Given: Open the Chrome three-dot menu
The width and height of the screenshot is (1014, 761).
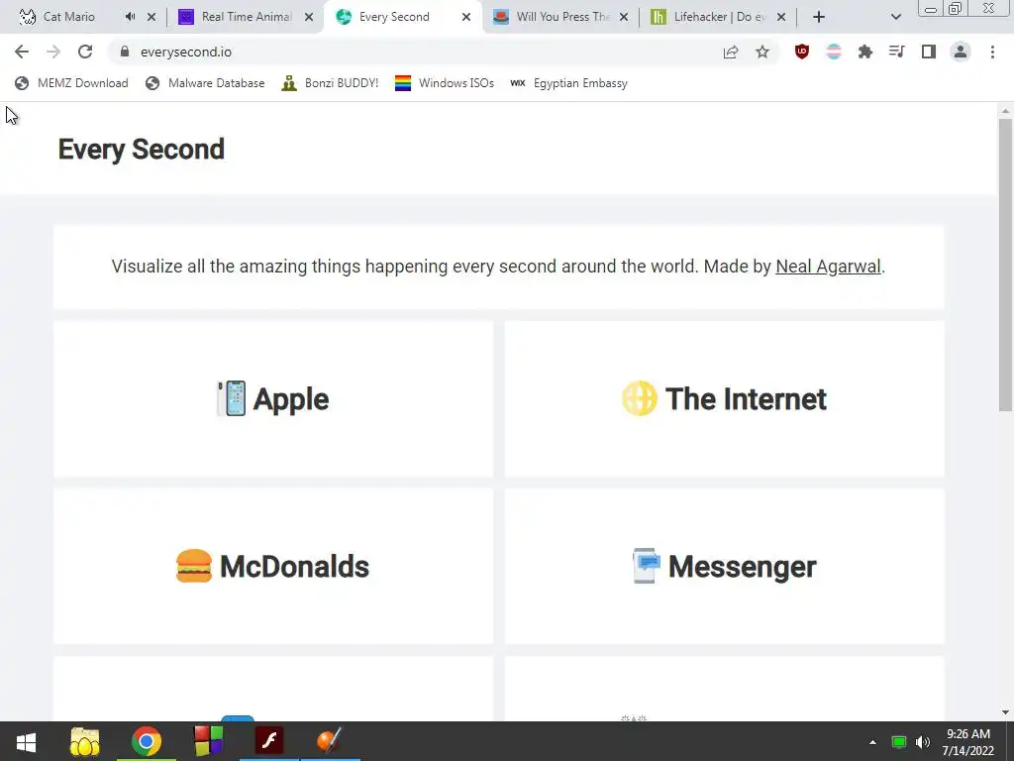Looking at the screenshot, I should (x=992, y=52).
